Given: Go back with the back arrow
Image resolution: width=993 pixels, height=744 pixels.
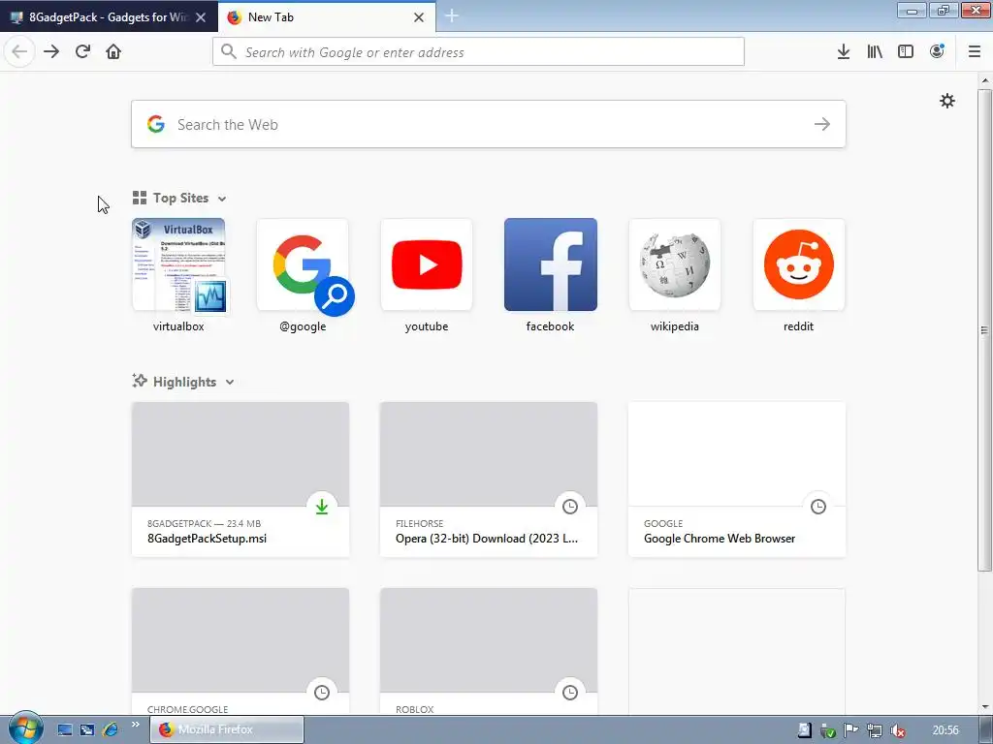Looking at the screenshot, I should 19,51.
